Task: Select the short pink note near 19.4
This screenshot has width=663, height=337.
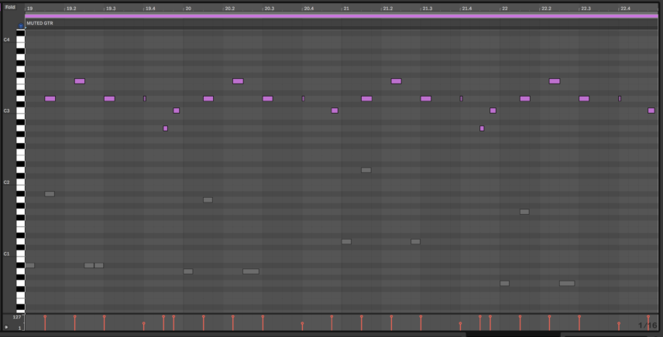Action: [x=145, y=99]
